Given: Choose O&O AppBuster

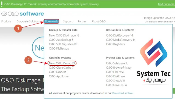Looking at the screenshot, I should pyautogui.click(x=59, y=76).
